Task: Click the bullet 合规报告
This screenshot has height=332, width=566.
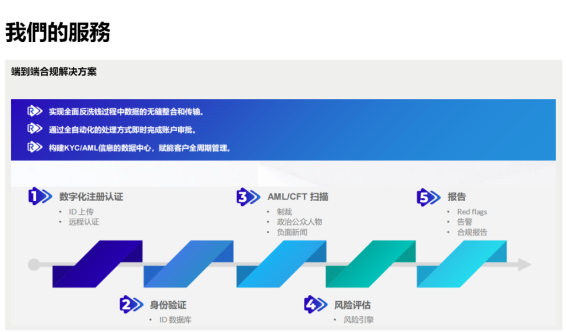Action: [472, 232]
